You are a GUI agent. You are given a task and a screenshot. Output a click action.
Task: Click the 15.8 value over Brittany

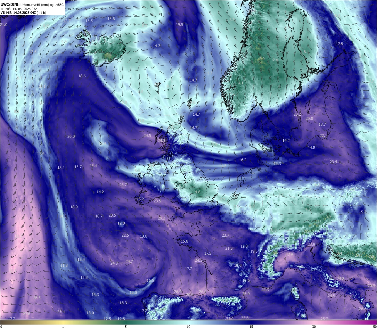tap(184, 241)
